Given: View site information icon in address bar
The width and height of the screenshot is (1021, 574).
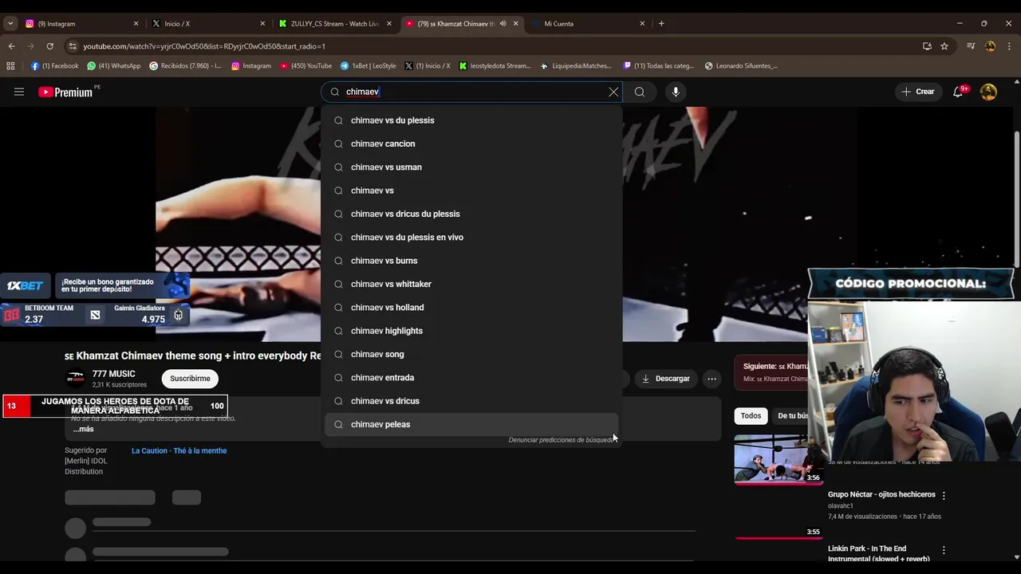Looking at the screenshot, I should coord(73,46).
